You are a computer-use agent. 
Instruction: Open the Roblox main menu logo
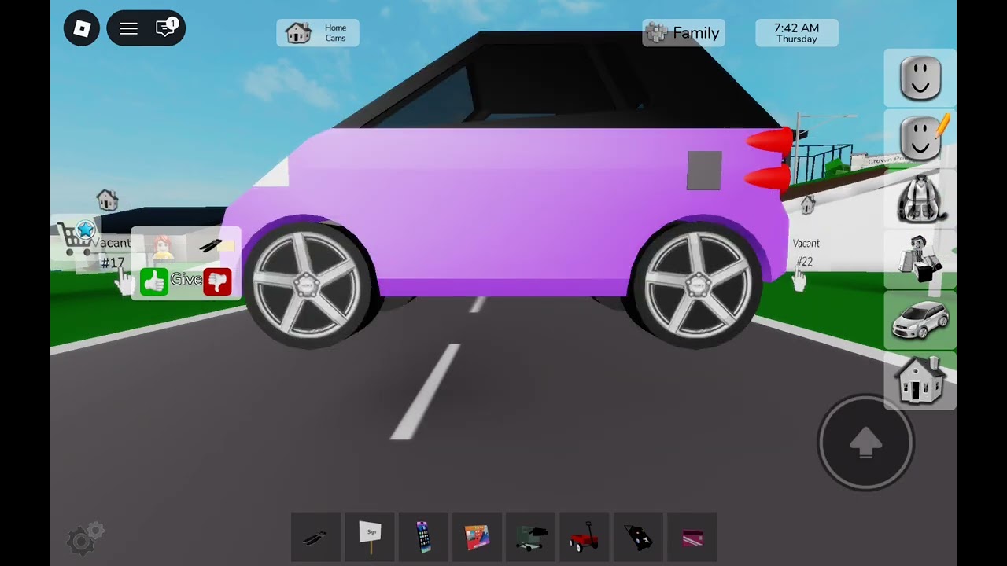click(x=82, y=29)
